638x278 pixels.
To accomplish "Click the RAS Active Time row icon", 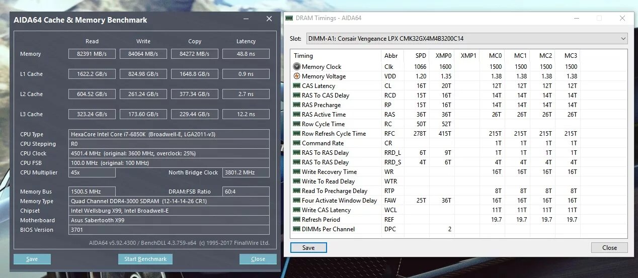I will pyautogui.click(x=297, y=114).
